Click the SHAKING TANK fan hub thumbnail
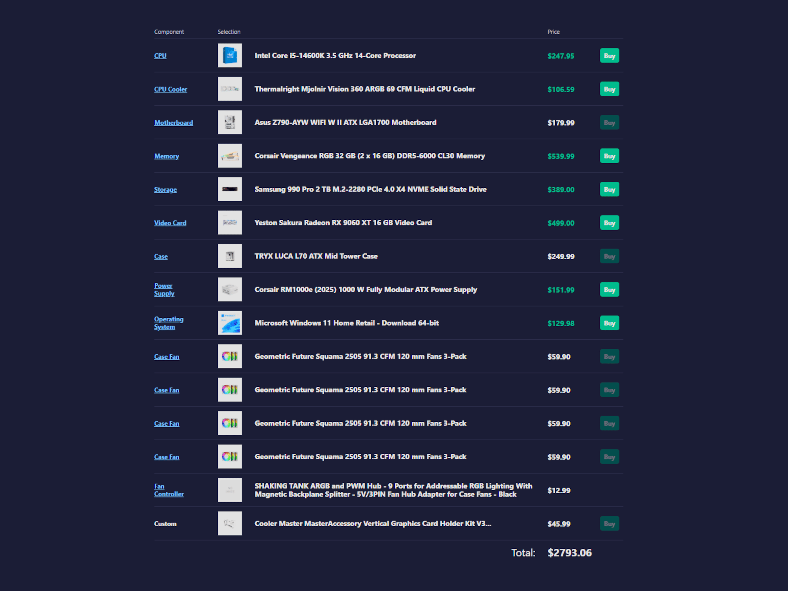Screen dimensions: 788x591 point(230,490)
